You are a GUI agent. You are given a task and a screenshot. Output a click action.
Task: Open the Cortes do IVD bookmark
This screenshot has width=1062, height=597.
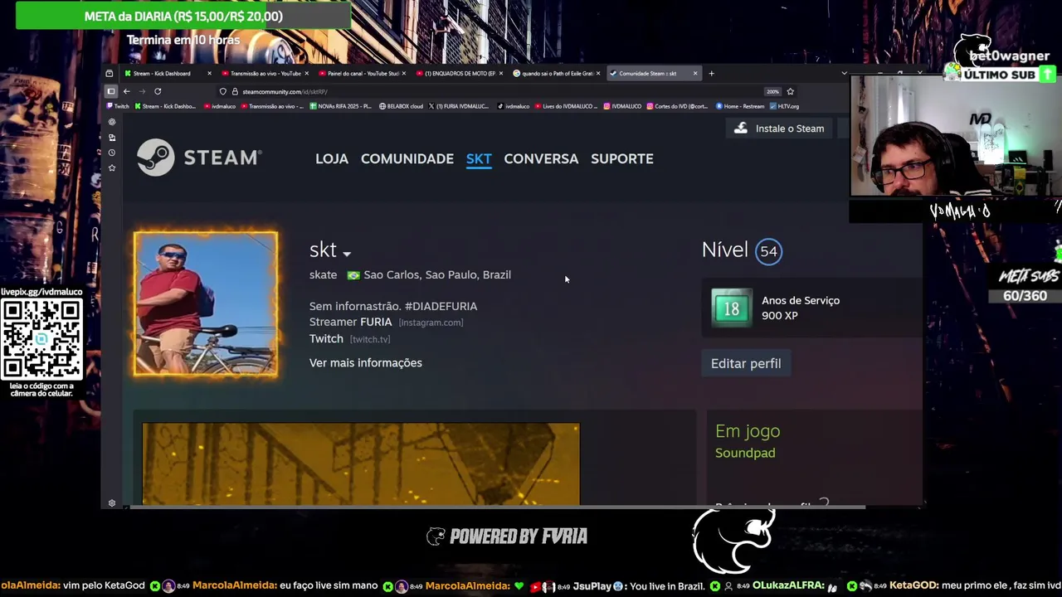pyautogui.click(x=677, y=106)
